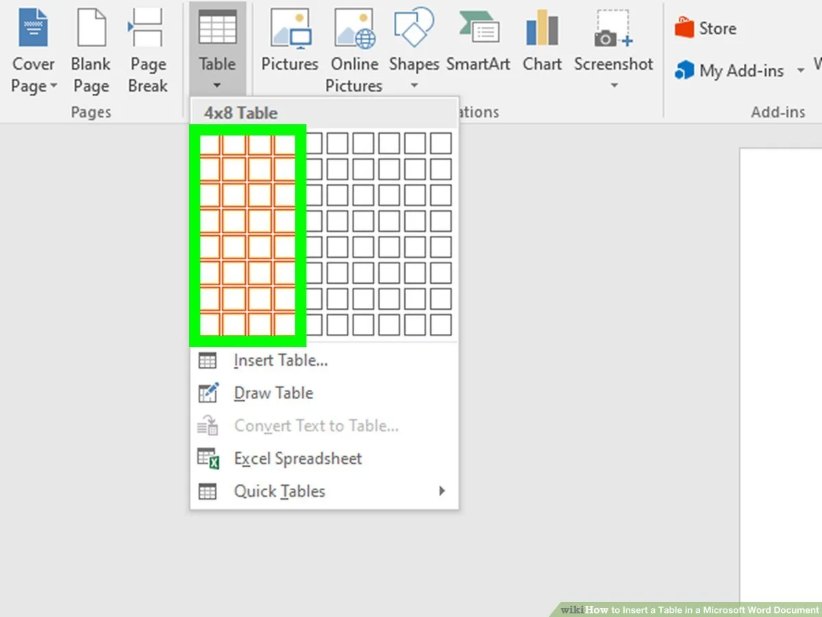Click the Table ribbon button
Screen dimensions: 822x617
click(x=217, y=49)
